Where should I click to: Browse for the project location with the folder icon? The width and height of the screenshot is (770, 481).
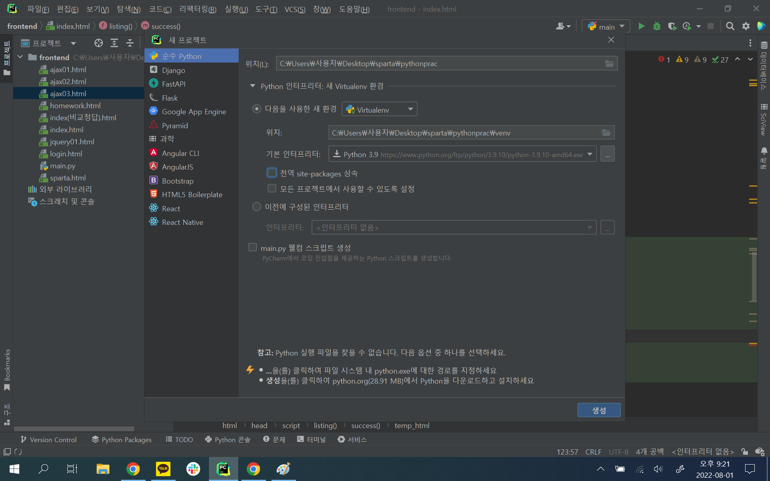click(x=610, y=64)
